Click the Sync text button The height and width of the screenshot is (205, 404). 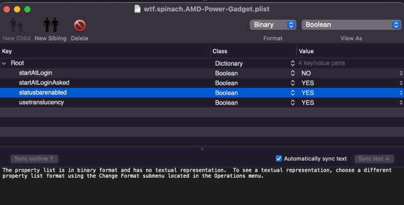click(x=374, y=159)
